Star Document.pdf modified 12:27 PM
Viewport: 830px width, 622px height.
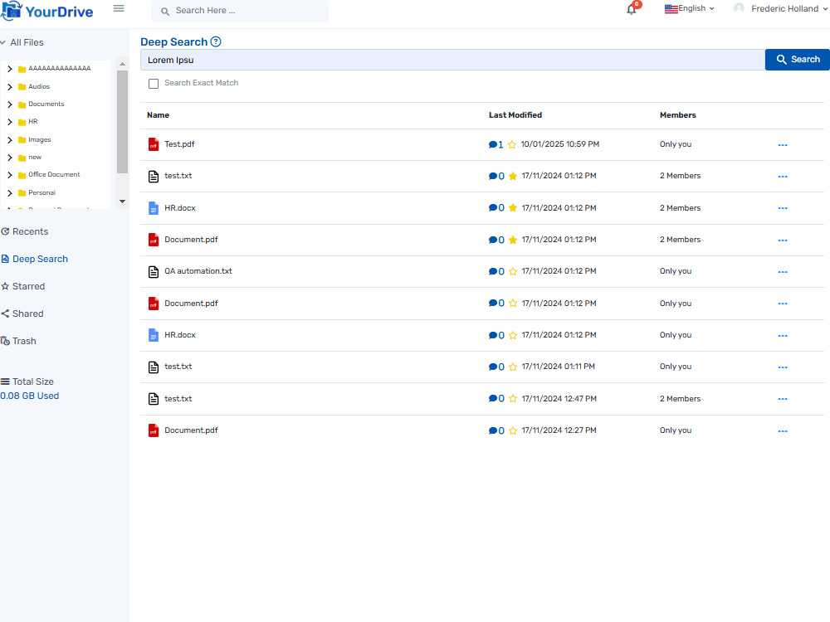[x=512, y=431]
